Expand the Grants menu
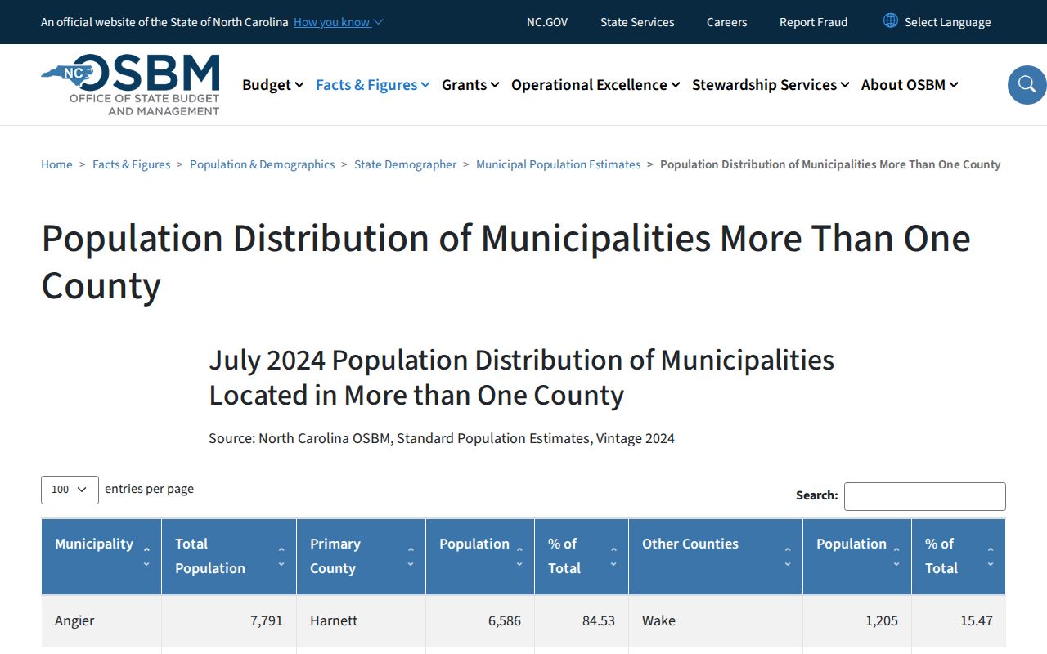 tap(470, 85)
